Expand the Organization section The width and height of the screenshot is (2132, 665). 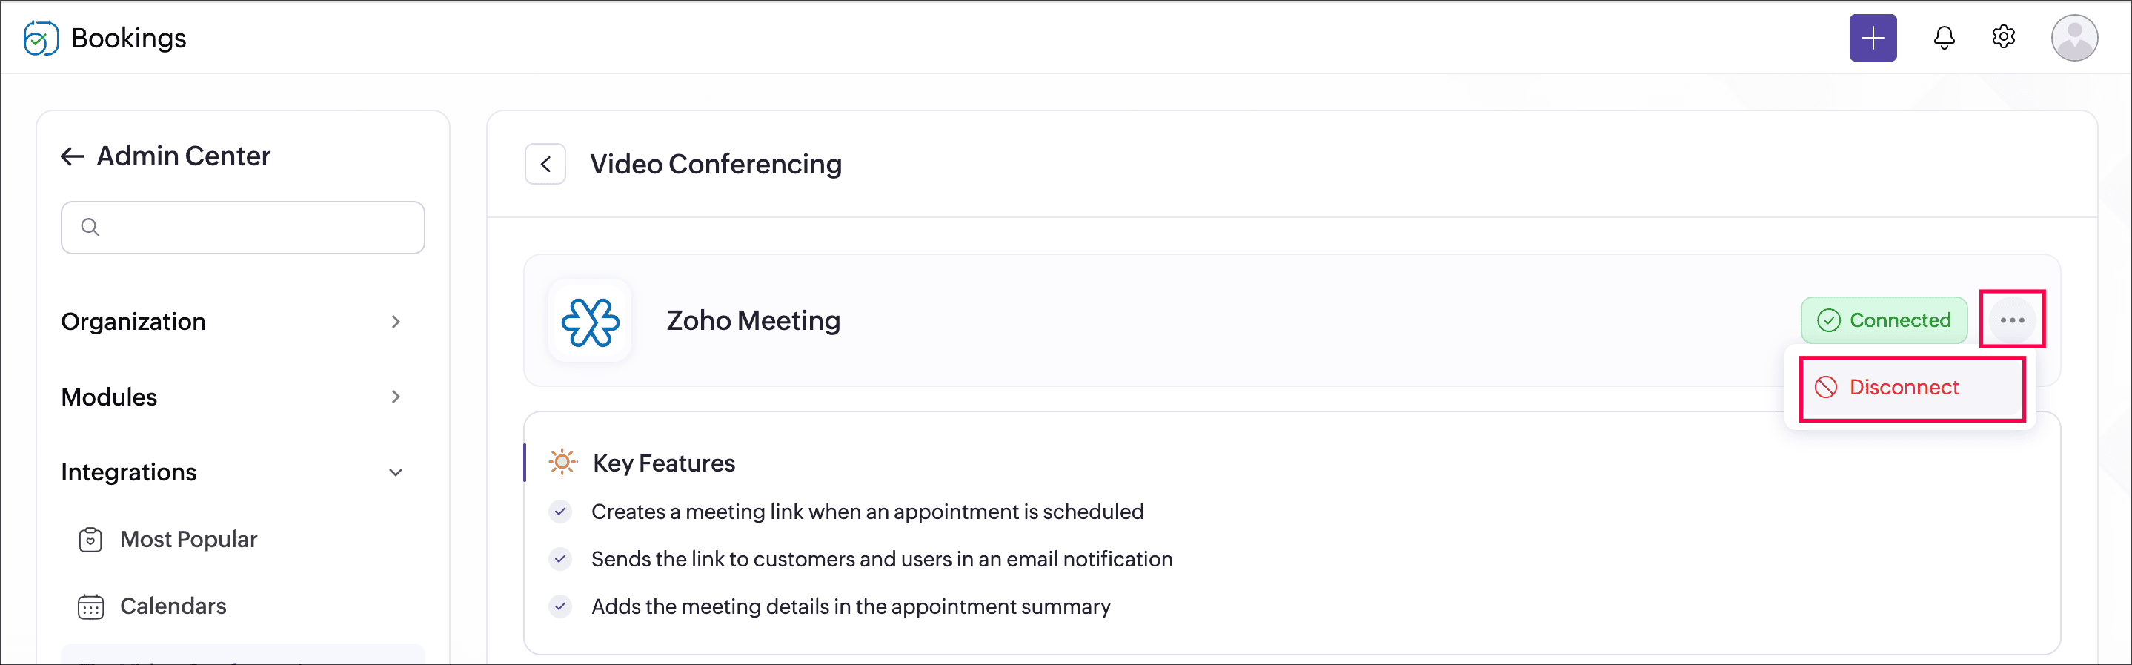(396, 322)
